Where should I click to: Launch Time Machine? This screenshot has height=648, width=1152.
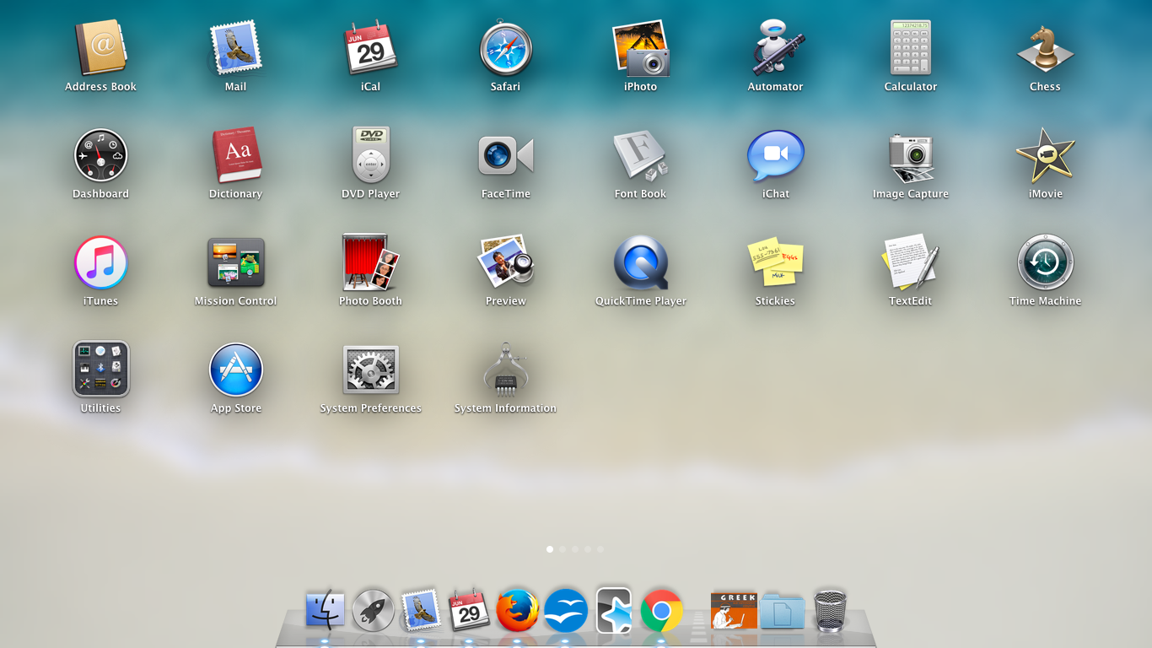(1045, 262)
